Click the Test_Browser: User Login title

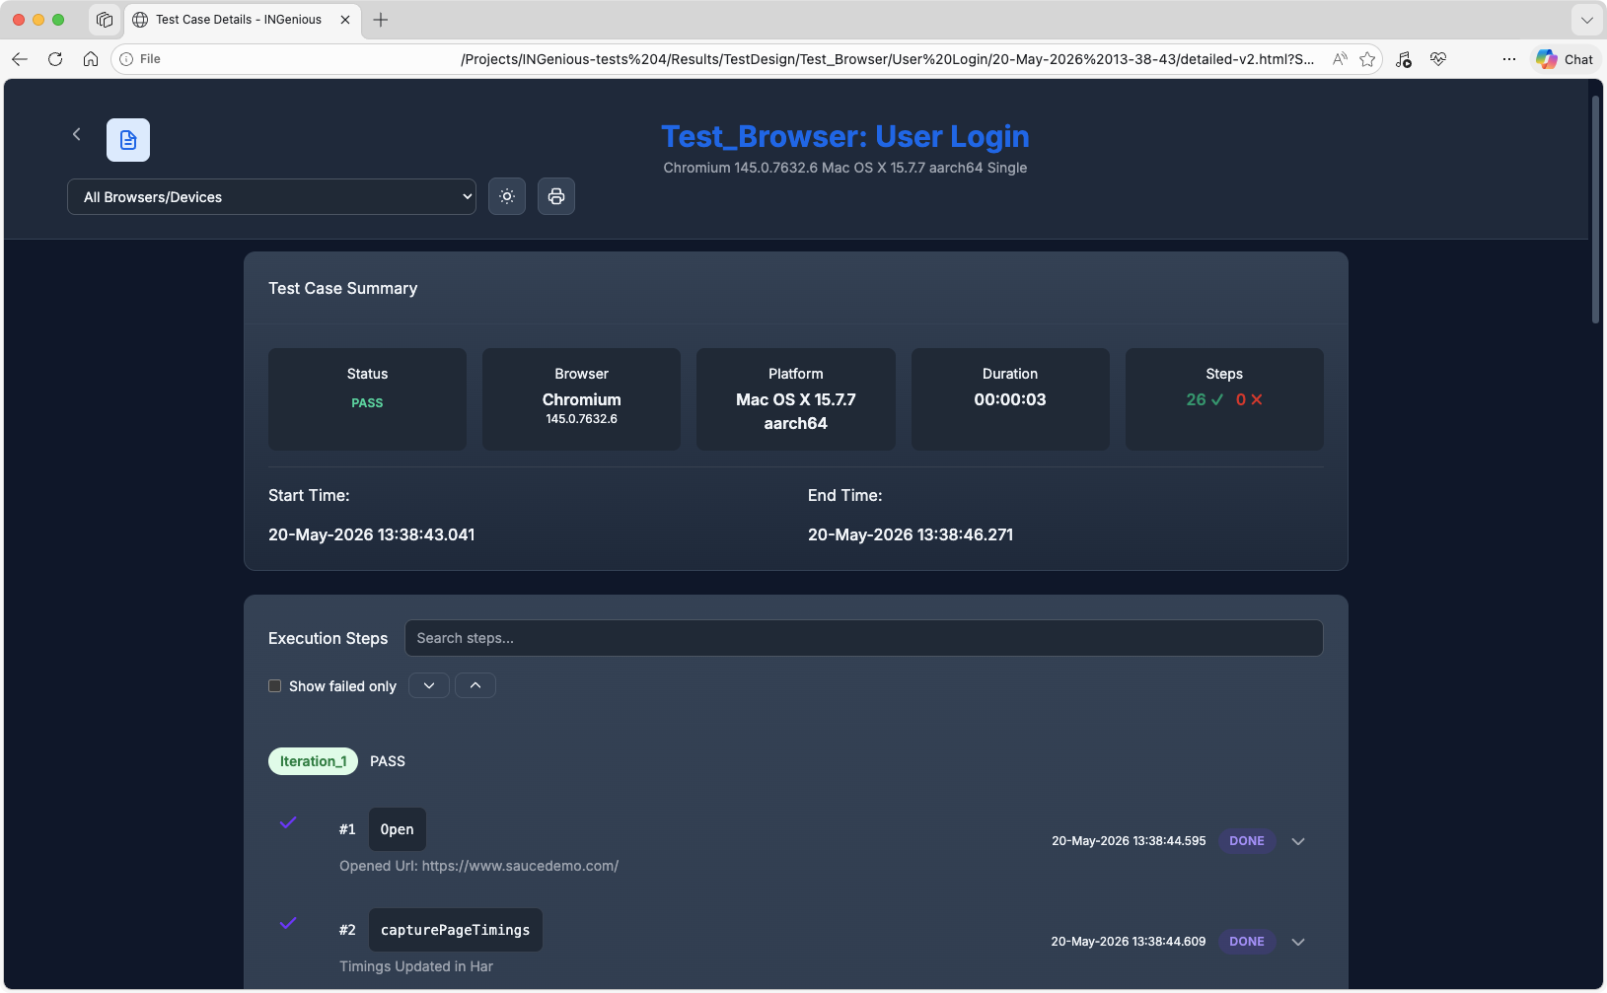[845, 136]
